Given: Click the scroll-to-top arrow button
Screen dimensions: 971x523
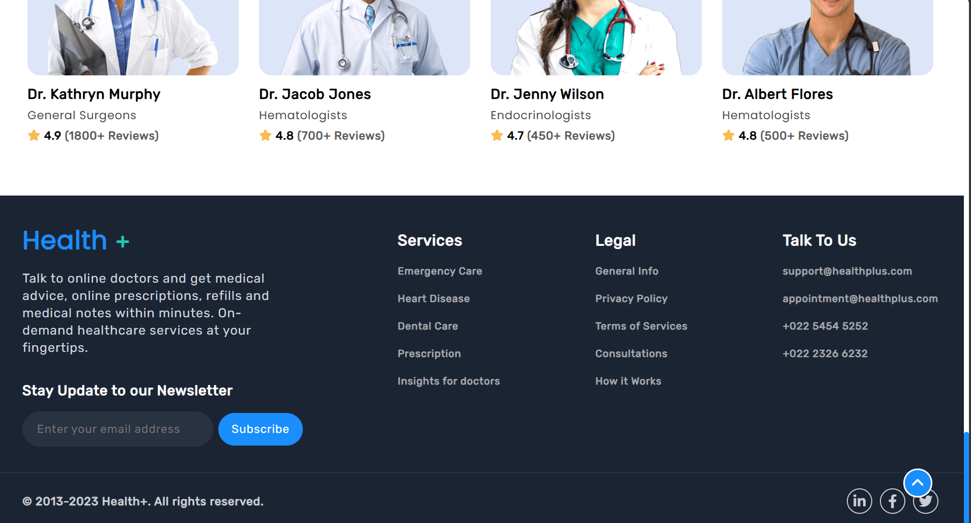Looking at the screenshot, I should point(918,483).
